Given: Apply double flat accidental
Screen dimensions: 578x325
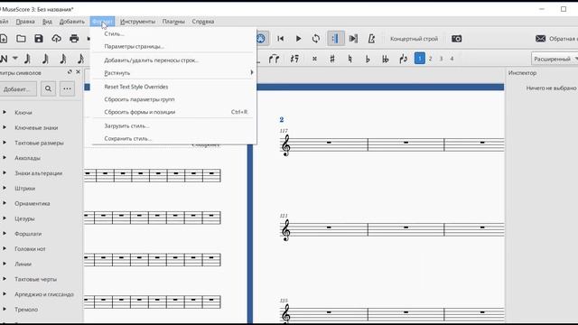Looking at the screenshot, I should click(386, 59).
